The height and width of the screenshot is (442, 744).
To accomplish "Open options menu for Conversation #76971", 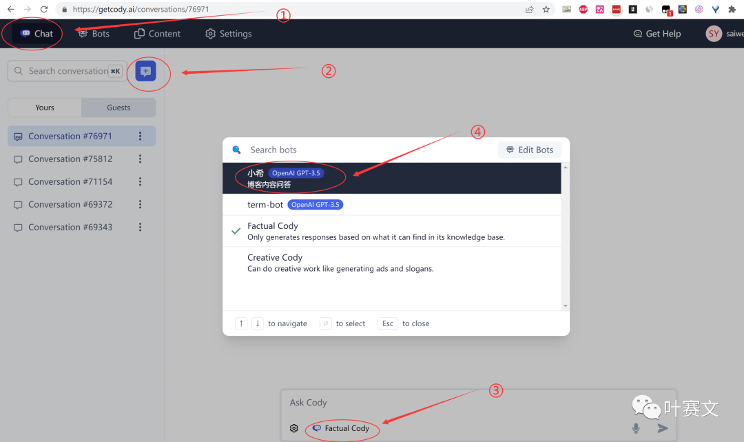I will (141, 137).
